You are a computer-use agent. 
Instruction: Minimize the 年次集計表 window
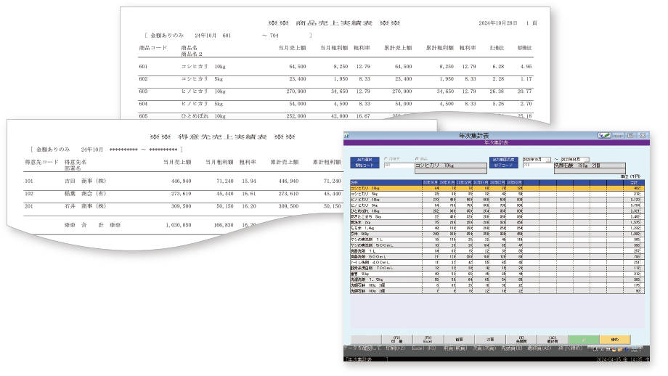pos(618,135)
